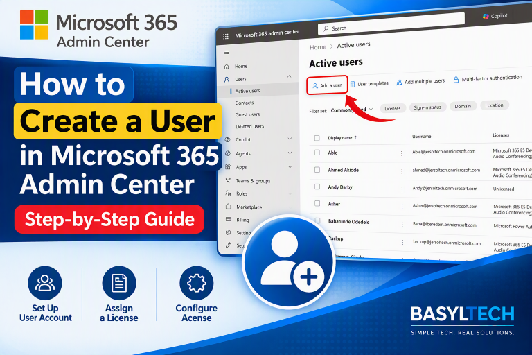Image resolution: width=532 pixels, height=355 pixels.
Task: Select Active users in the sidebar
Action: coord(248,91)
